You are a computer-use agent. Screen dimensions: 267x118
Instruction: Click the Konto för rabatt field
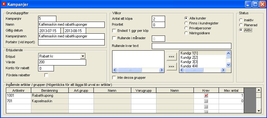pyautogui.click(x=46, y=68)
